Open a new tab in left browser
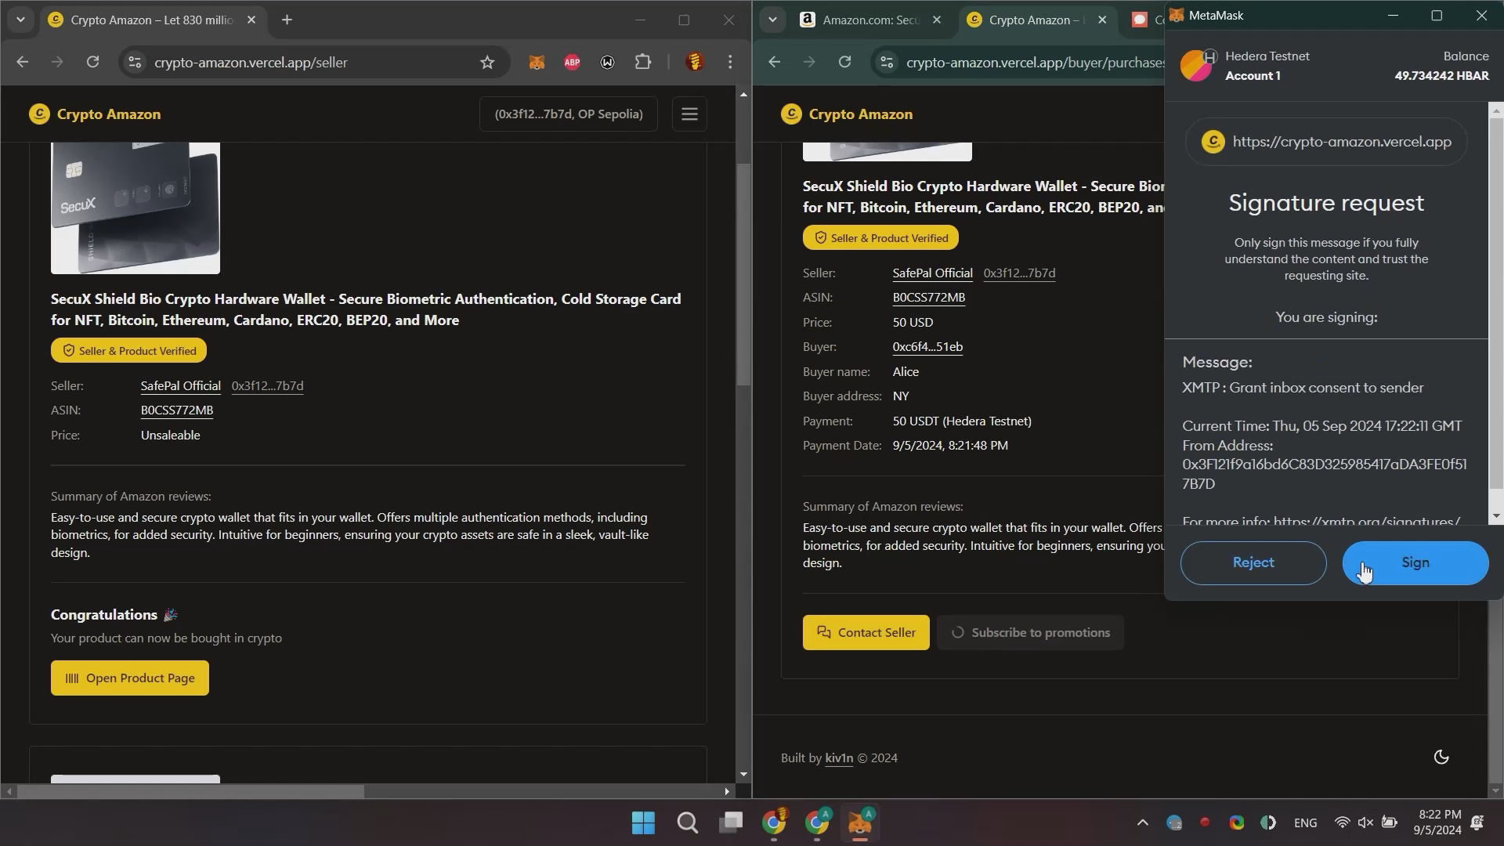1504x846 pixels. [287, 20]
